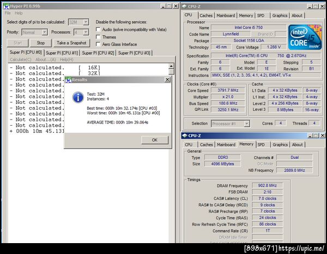This screenshot has width=327, height=254.
Task: Open Calculate(C) menu in Super PI
Action: click(x=21, y=59)
